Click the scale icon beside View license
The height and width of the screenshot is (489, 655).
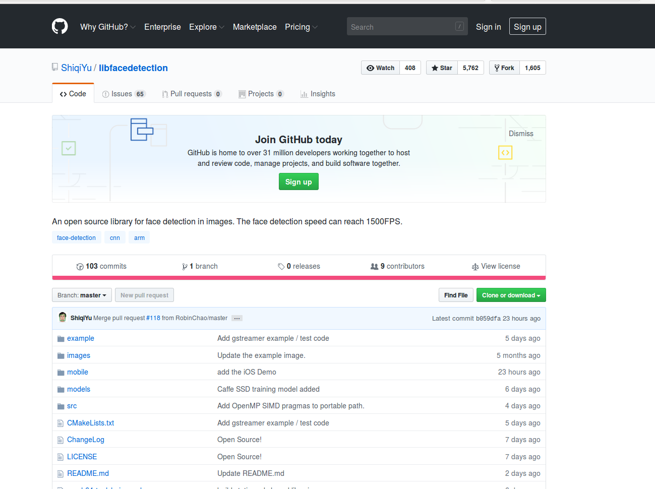(x=475, y=267)
